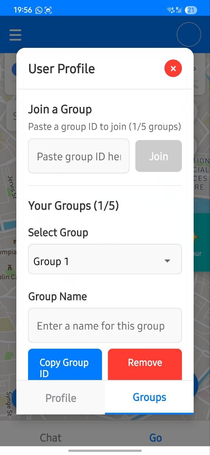
Task: Switch to the Groups tab
Action: (149, 397)
